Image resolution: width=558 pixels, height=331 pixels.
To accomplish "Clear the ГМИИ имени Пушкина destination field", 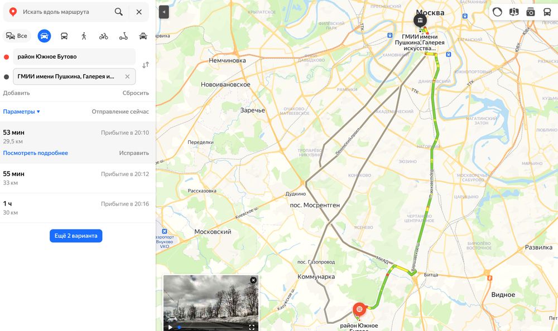I will click(127, 76).
